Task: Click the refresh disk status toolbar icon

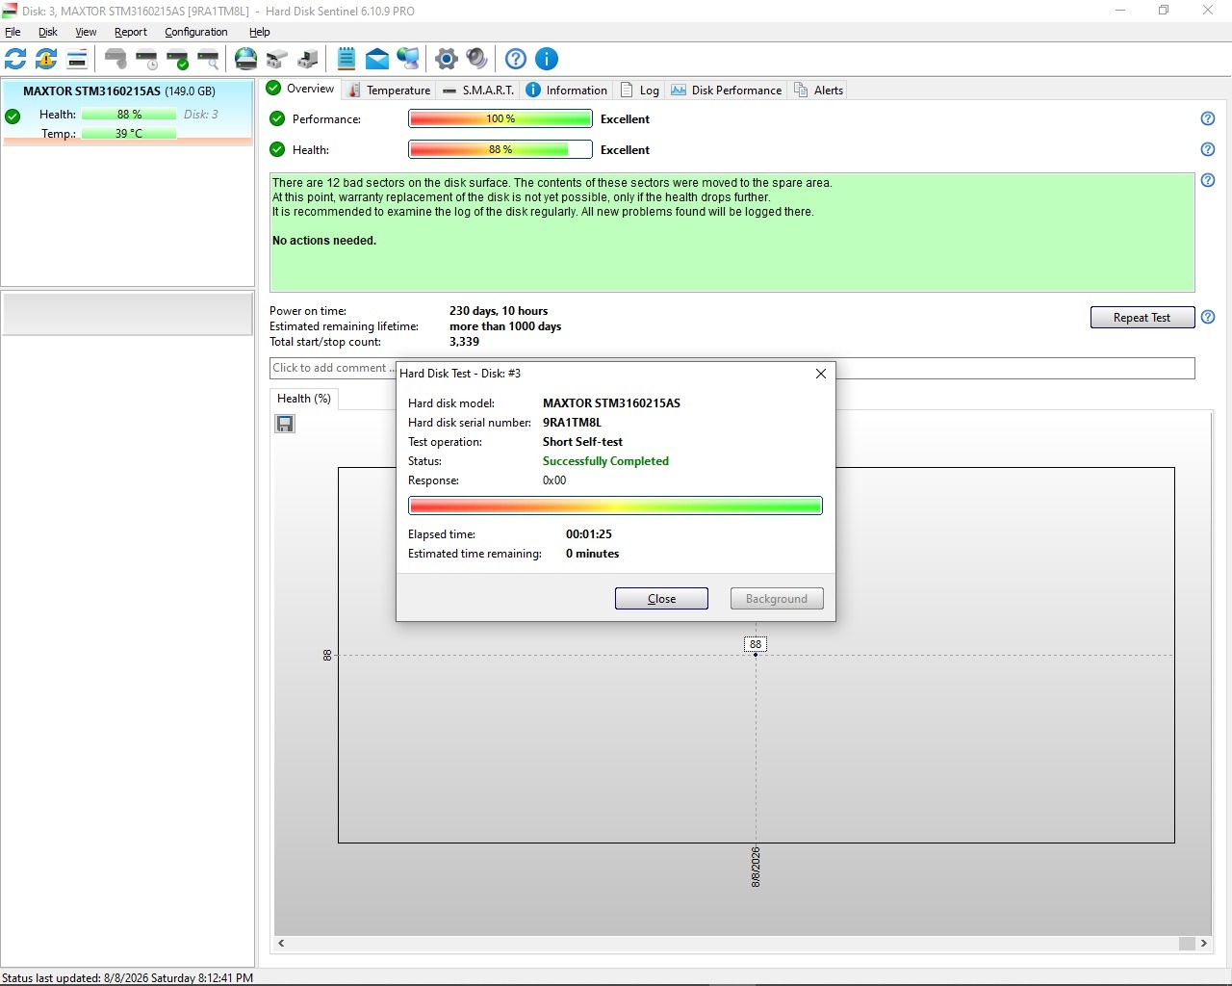Action: pyautogui.click(x=15, y=59)
